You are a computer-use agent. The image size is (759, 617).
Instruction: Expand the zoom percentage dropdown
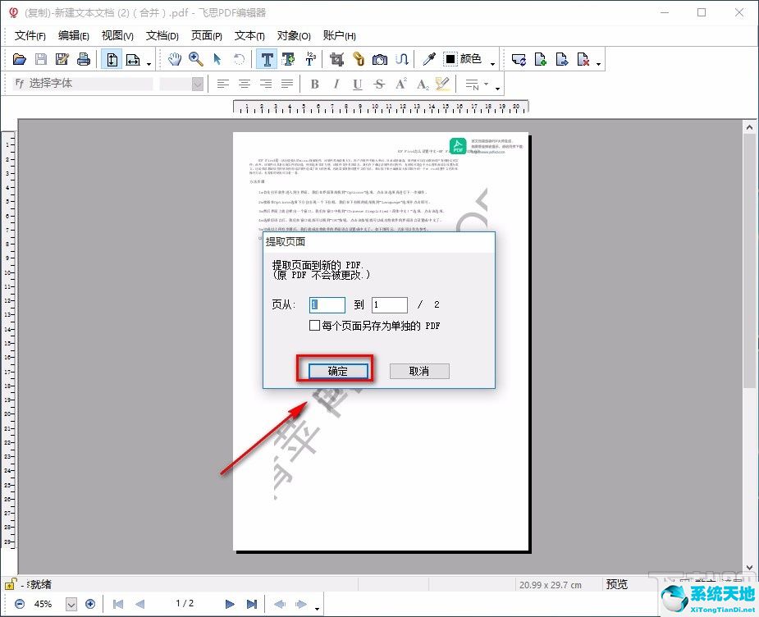click(x=71, y=604)
